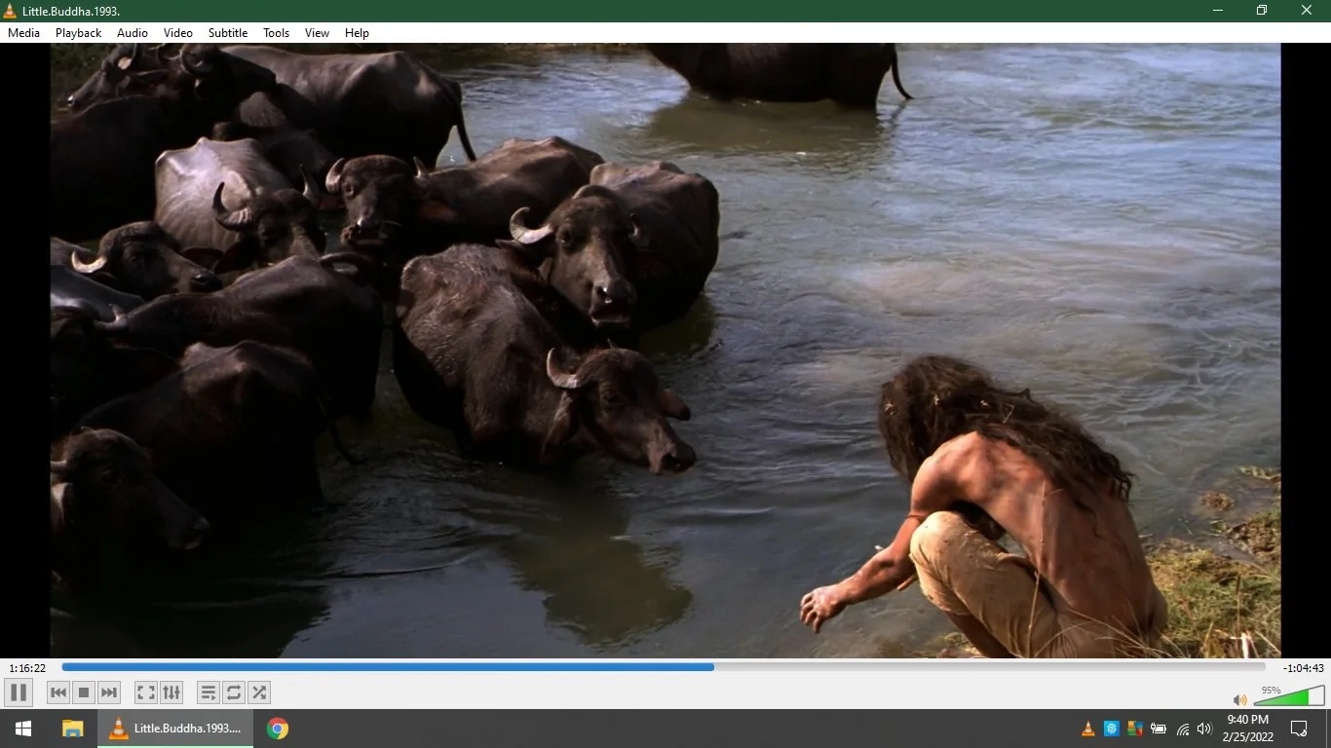The width and height of the screenshot is (1331, 748).
Task: Open the green and red tray app icon
Action: (x=1135, y=729)
